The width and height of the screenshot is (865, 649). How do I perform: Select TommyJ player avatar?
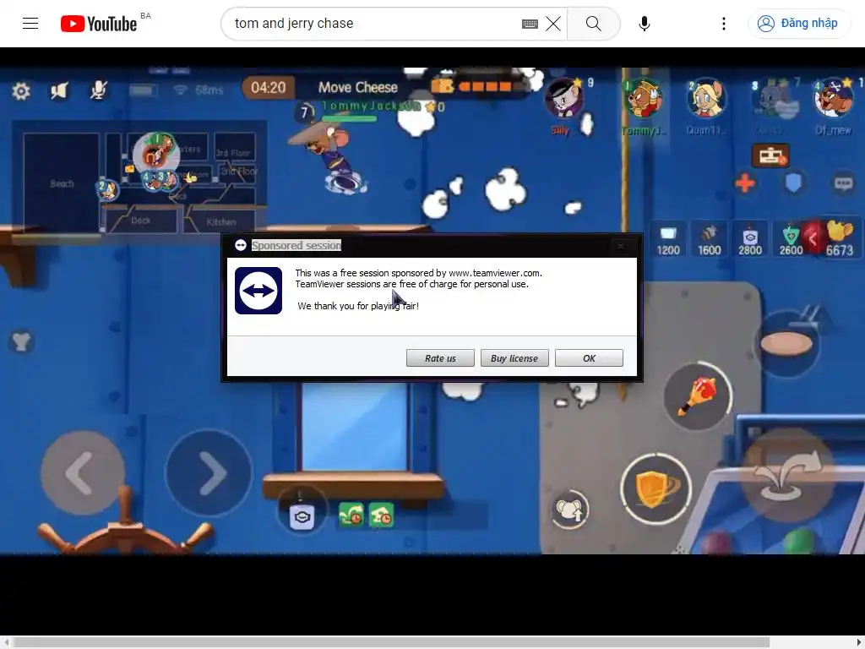tap(643, 100)
